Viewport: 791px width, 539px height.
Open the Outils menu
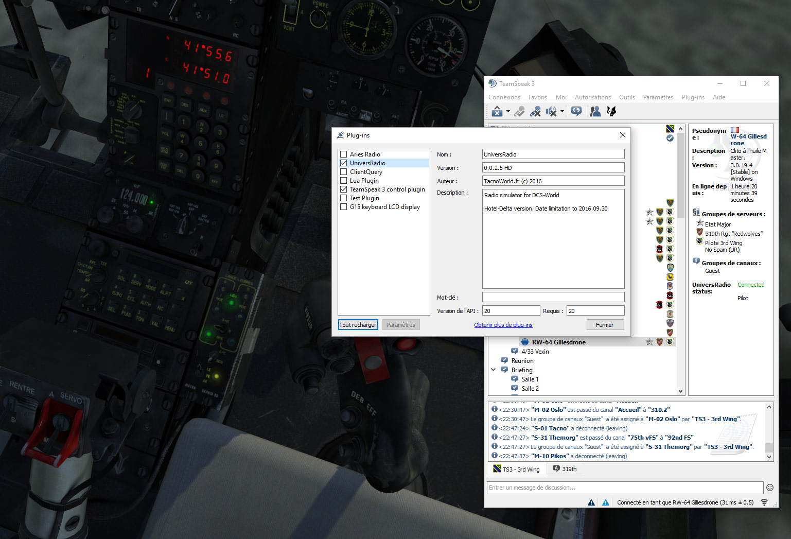pos(626,97)
